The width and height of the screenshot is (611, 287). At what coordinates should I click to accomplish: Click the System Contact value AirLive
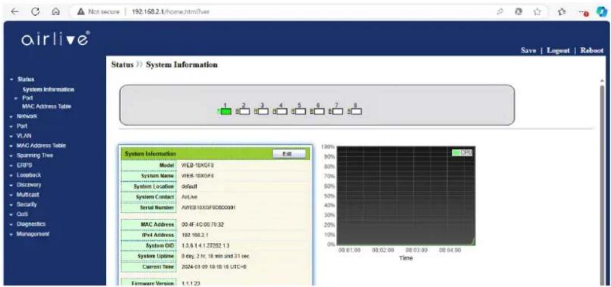tap(190, 197)
